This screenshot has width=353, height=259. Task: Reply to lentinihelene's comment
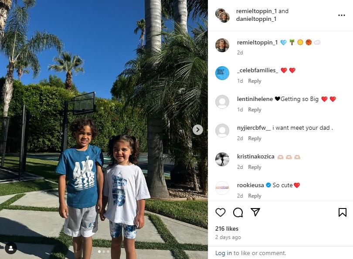(255, 110)
